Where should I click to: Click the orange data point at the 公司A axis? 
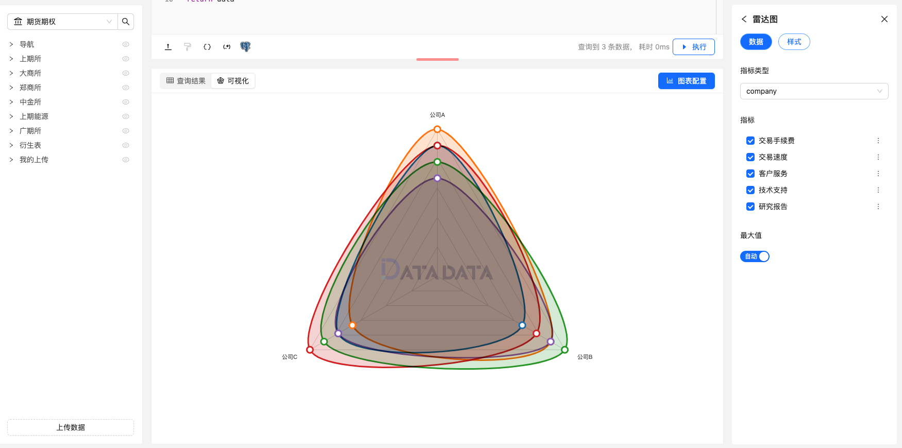[x=437, y=129]
